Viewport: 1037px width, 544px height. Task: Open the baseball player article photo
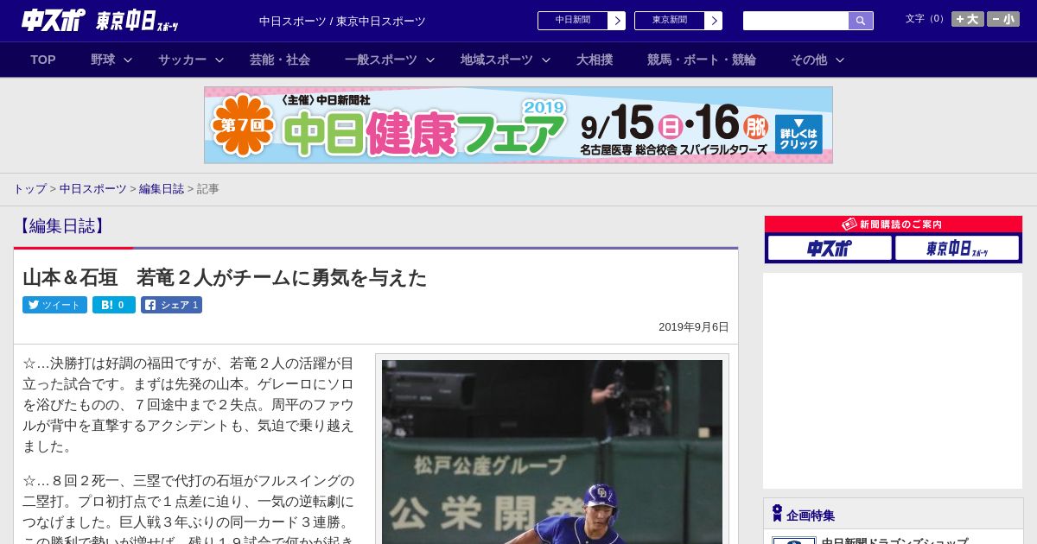pyautogui.click(x=552, y=452)
